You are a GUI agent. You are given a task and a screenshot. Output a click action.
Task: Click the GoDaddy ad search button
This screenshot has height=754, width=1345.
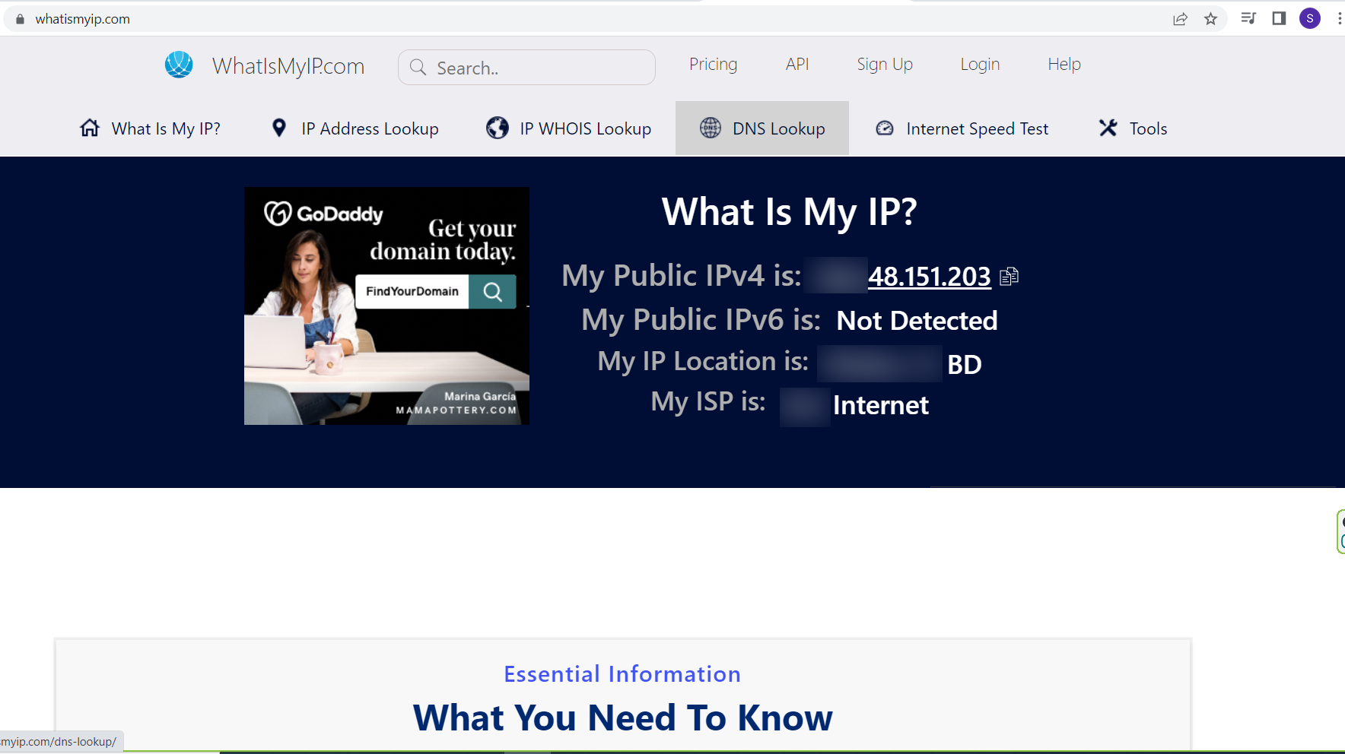[492, 292]
